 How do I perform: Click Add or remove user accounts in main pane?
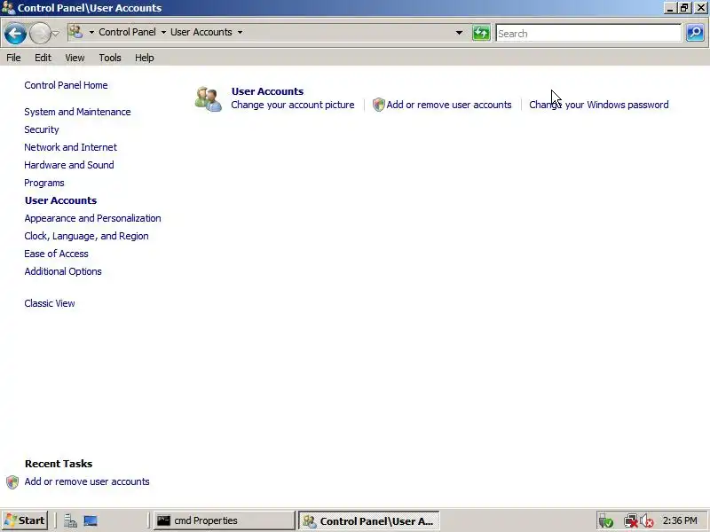point(449,105)
